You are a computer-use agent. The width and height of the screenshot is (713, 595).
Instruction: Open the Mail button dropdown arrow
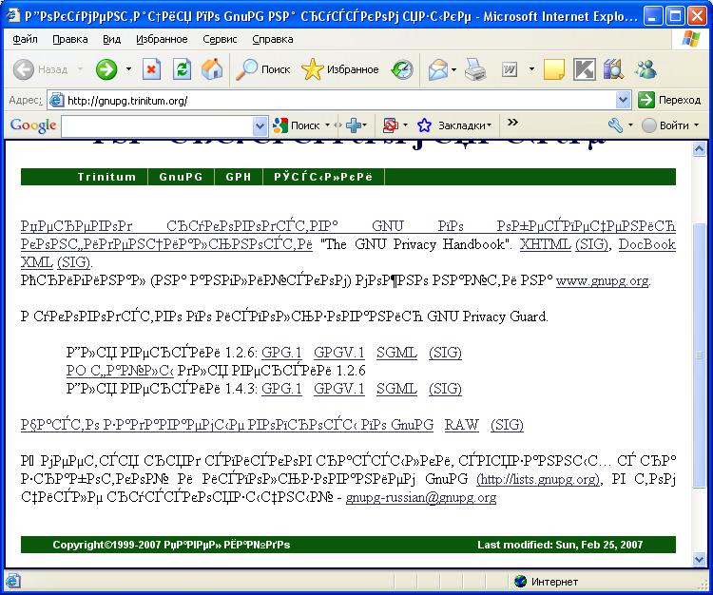(x=453, y=69)
